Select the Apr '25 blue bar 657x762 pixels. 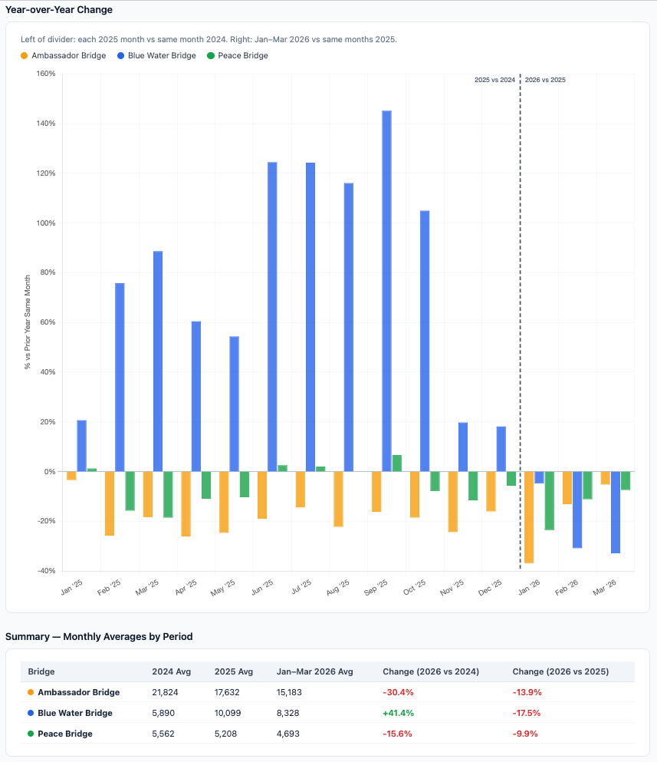coord(196,397)
